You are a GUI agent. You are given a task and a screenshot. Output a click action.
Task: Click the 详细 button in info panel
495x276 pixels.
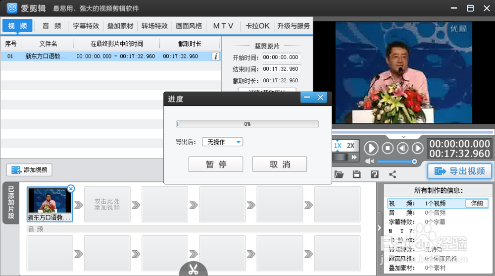(477, 203)
